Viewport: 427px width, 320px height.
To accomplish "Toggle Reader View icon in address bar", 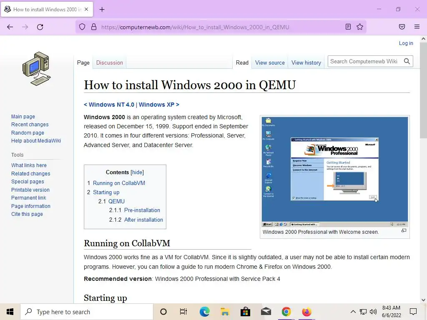I will pyautogui.click(x=348, y=27).
